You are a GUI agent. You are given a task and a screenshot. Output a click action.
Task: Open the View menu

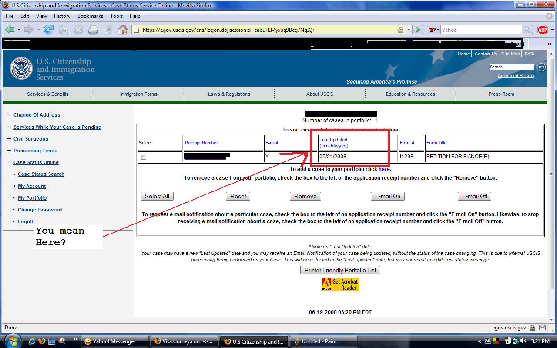(x=41, y=16)
